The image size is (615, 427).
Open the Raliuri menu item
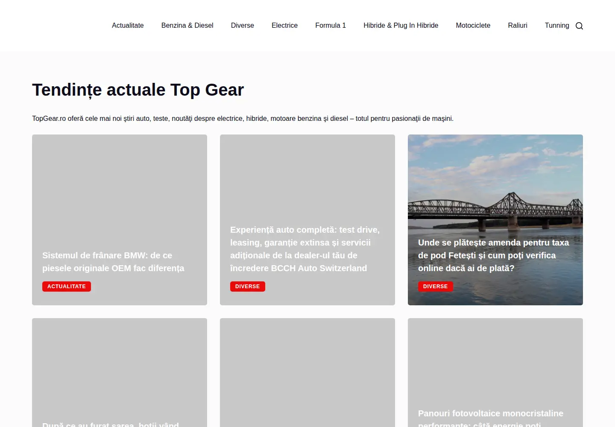pyautogui.click(x=518, y=26)
